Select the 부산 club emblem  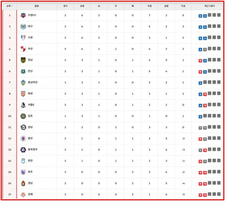point(23,49)
